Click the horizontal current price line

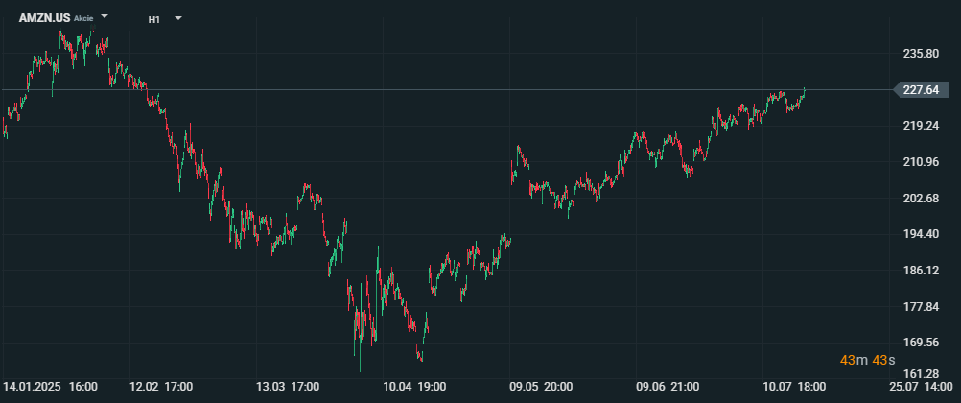447,90
